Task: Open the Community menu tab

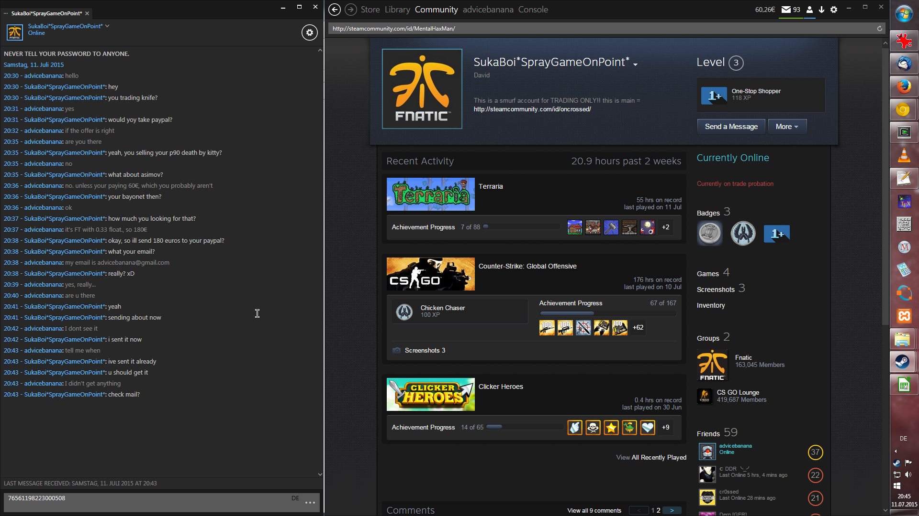Action: pyautogui.click(x=436, y=10)
